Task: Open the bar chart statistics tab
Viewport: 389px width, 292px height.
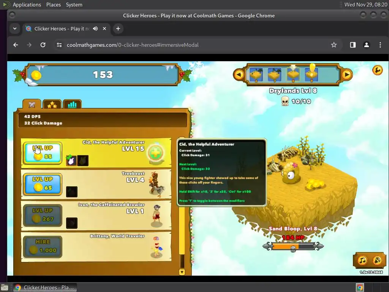Action: click(72, 104)
